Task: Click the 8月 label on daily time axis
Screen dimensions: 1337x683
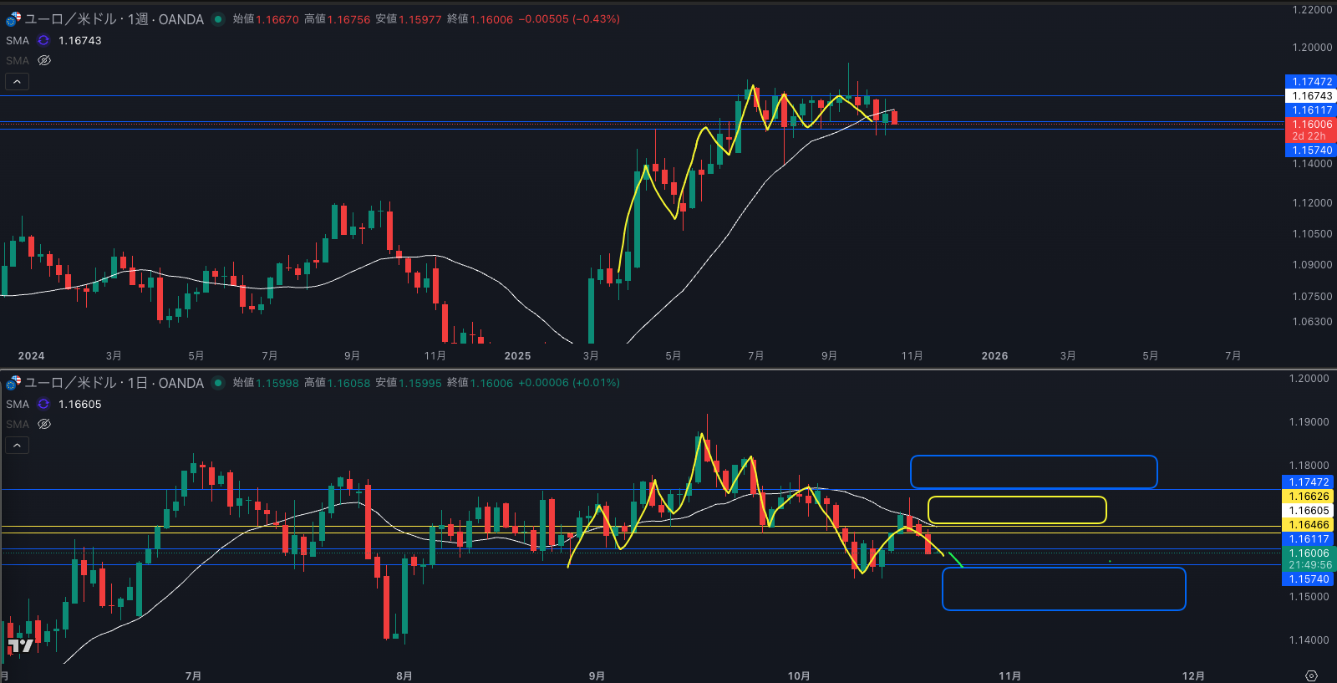Action: 404,675
